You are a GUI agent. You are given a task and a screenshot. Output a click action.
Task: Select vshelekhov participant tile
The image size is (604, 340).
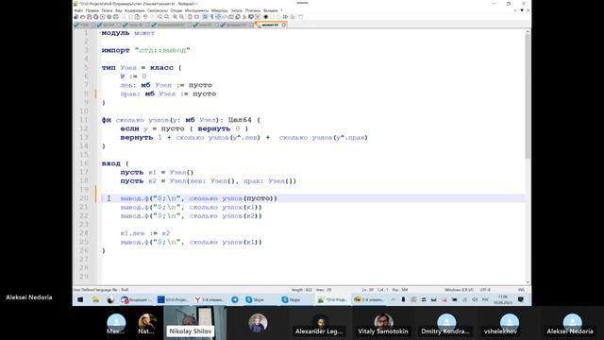(x=509, y=323)
